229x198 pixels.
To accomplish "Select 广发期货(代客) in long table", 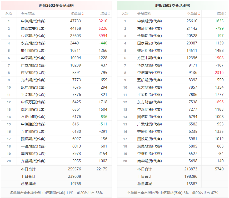I will tap(33, 65).
